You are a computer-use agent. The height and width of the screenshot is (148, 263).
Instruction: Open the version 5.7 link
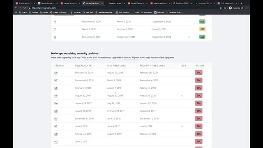(x=56, y=81)
